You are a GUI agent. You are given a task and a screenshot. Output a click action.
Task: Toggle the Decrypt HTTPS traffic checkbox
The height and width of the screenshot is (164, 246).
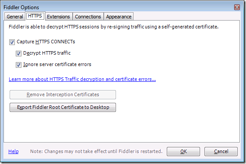(18, 53)
